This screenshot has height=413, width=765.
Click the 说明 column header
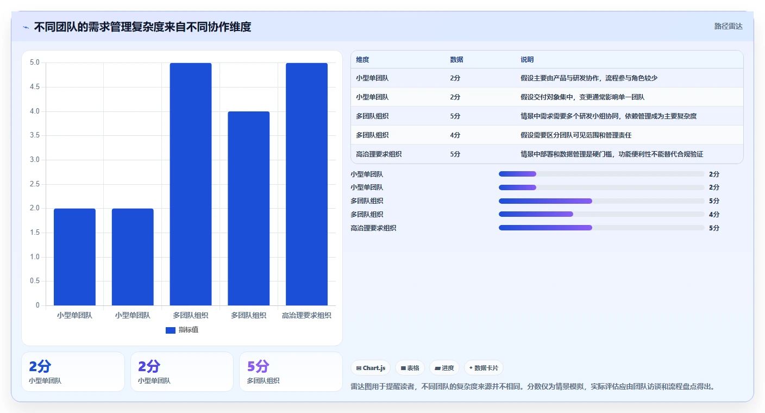tap(527, 60)
